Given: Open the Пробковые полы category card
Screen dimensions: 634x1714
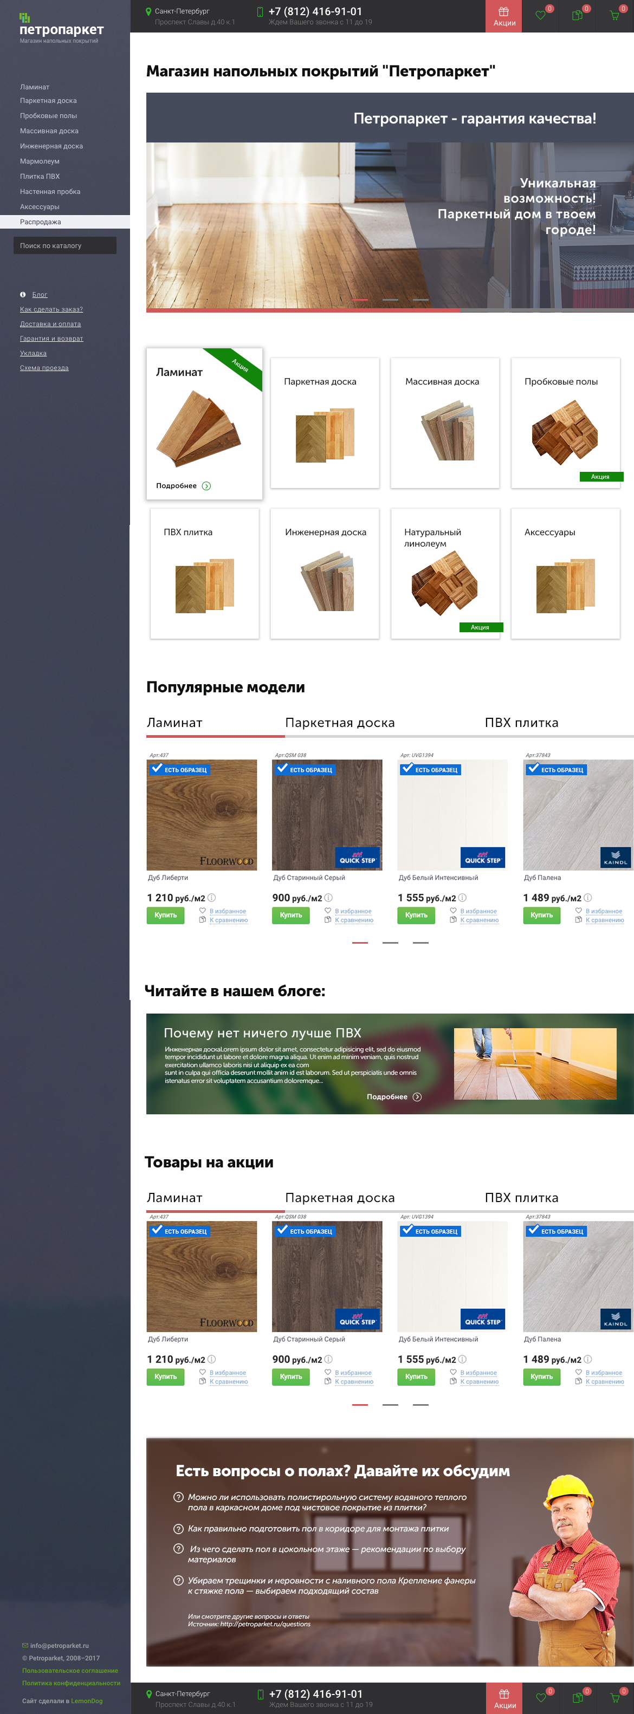Looking at the screenshot, I should click(565, 423).
